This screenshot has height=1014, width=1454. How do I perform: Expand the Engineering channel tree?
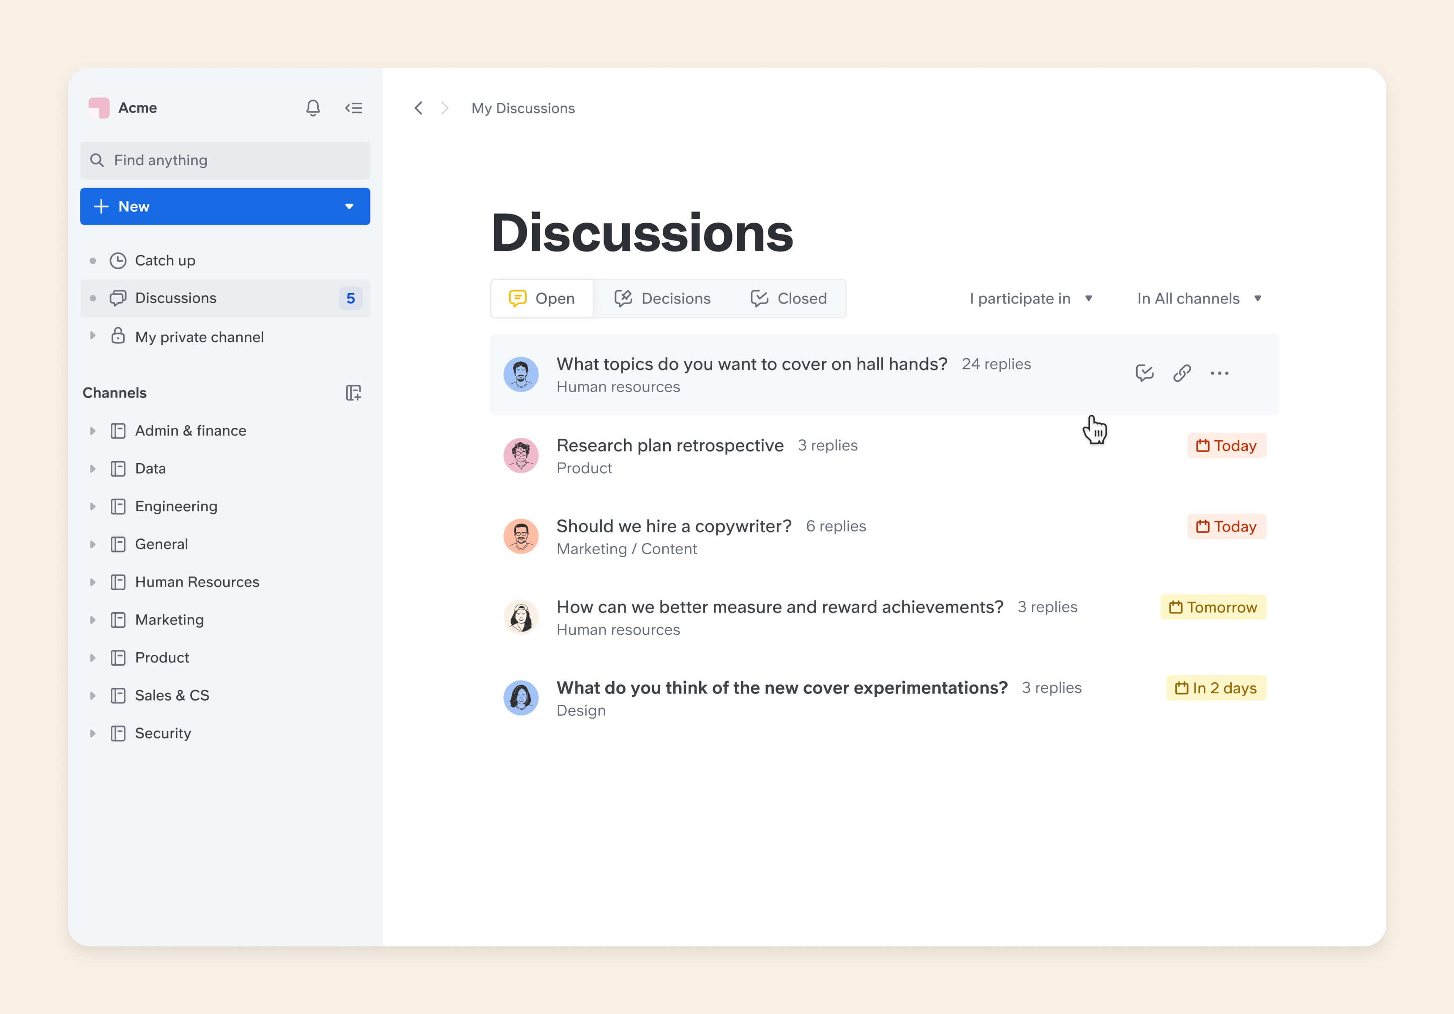tap(93, 507)
